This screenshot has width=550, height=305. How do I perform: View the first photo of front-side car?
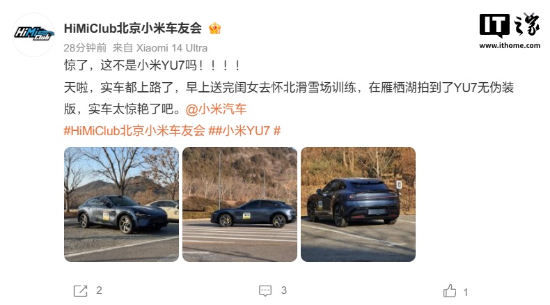(x=121, y=204)
